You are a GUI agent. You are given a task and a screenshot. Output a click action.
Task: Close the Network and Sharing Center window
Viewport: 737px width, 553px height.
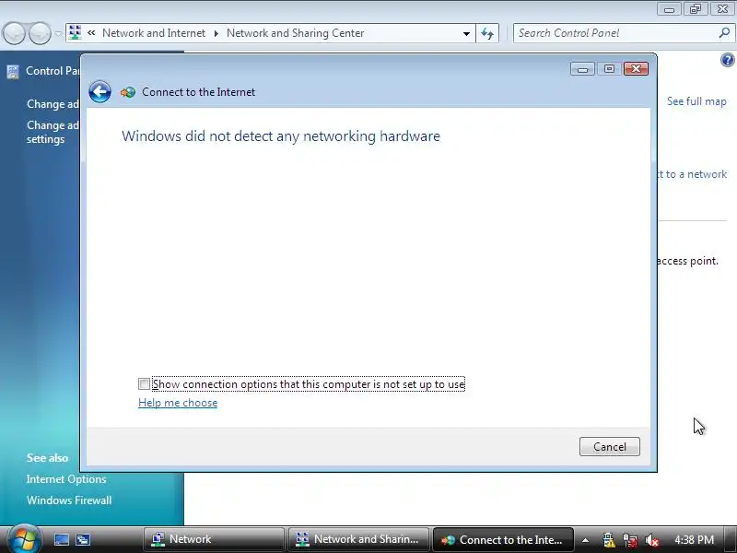tap(723, 8)
